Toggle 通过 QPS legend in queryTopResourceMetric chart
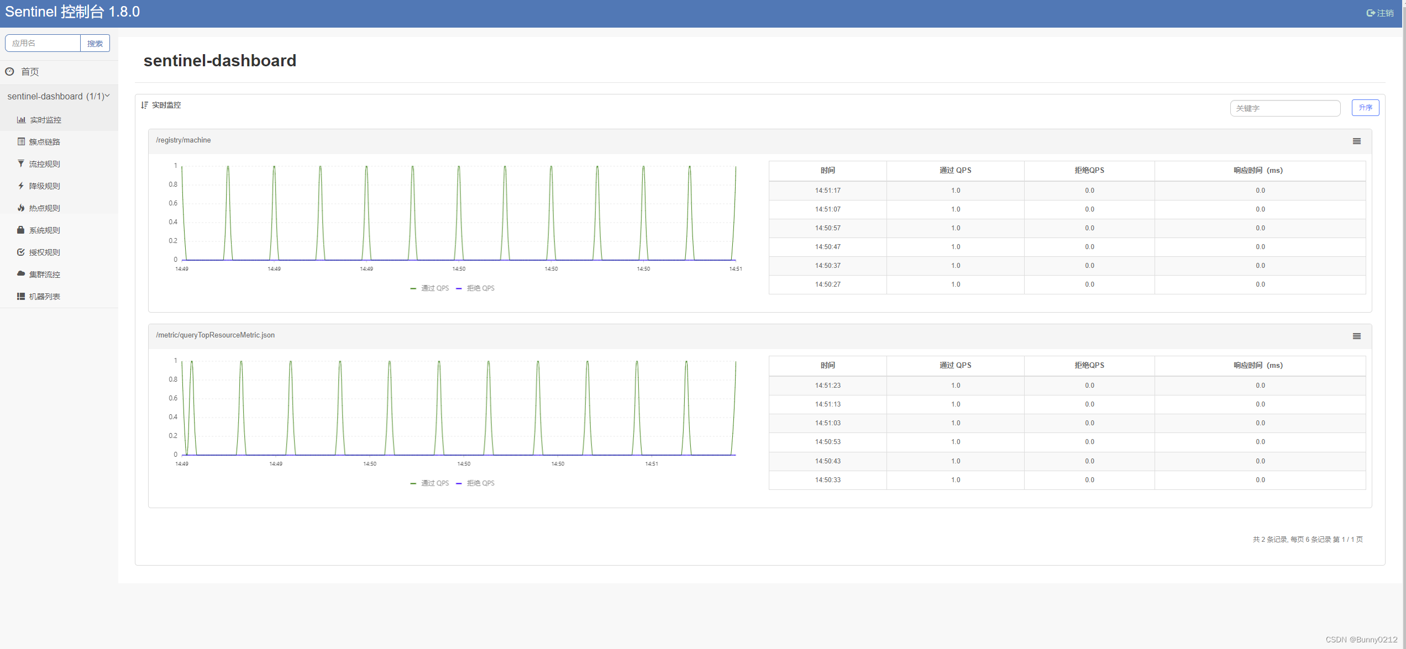The image size is (1406, 649). click(x=429, y=483)
